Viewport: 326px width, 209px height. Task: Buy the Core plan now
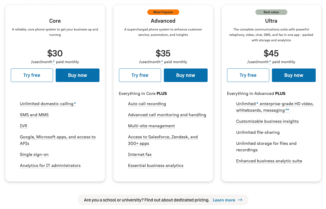[78, 75]
